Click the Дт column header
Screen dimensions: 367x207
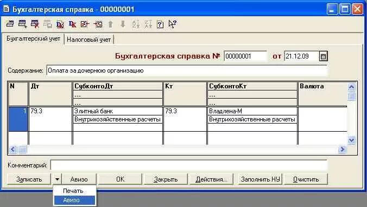pyautogui.click(x=50, y=94)
